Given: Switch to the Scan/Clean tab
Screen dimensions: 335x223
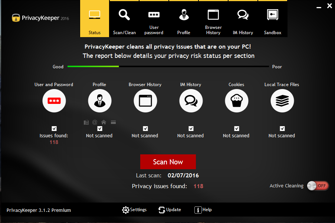Looking at the screenshot, I should (x=124, y=19).
